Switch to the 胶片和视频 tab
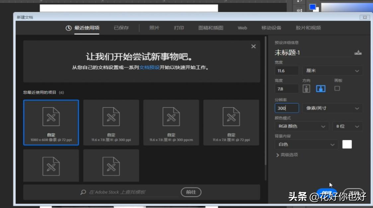The image size is (373, 208). coord(308,28)
